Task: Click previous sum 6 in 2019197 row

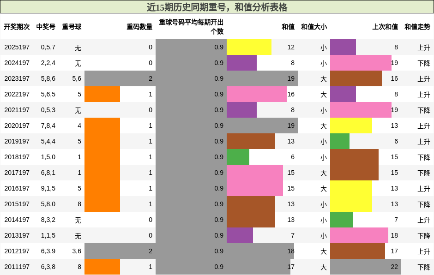Action: tap(396, 141)
